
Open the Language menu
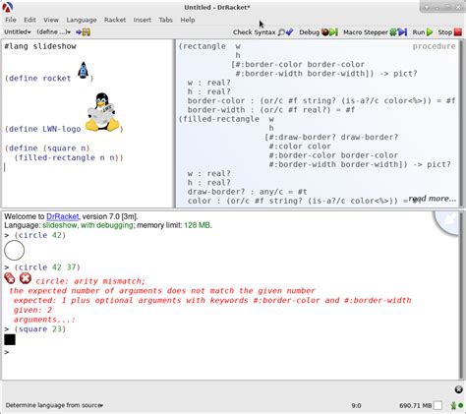click(82, 20)
